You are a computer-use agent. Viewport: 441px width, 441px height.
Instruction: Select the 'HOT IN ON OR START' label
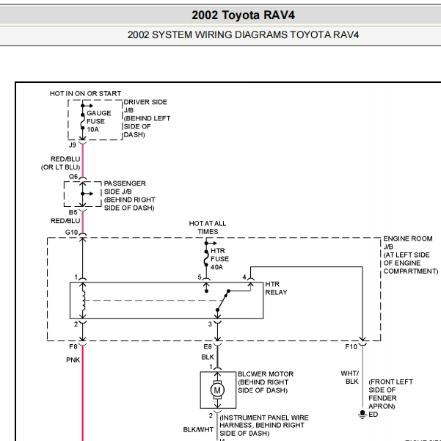click(x=85, y=93)
